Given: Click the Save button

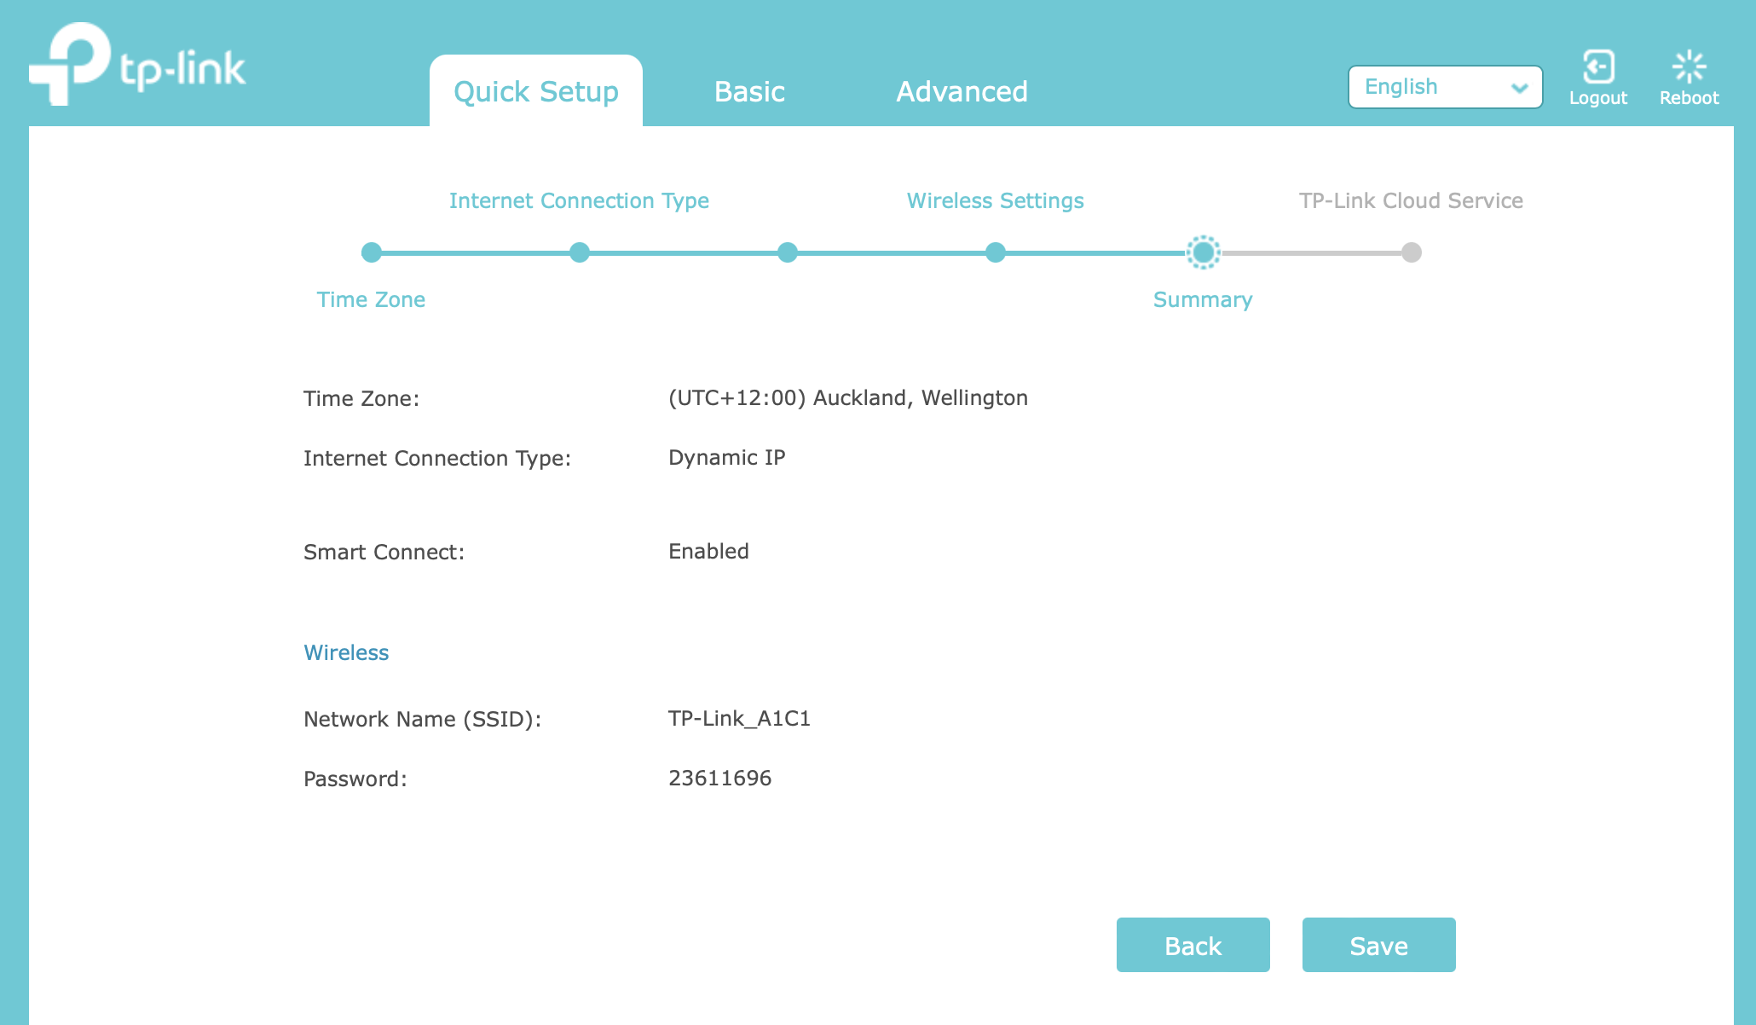Looking at the screenshot, I should (1378, 945).
